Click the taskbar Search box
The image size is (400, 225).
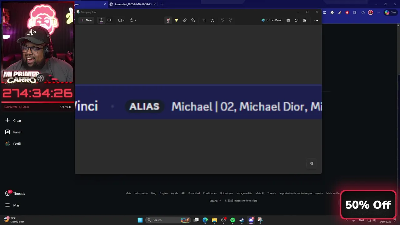[168, 220]
